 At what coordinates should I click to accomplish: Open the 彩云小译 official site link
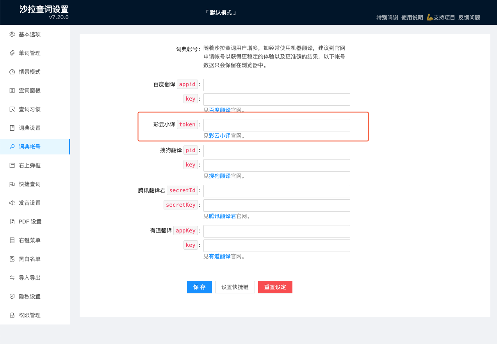coord(220,136)
